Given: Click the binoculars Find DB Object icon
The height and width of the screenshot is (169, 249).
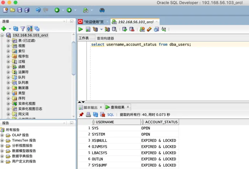Looking at the screenshot, I should [x=102, y=10].
